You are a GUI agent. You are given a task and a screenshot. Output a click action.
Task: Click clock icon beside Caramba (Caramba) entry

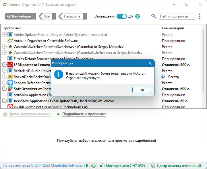pos(4,47)
